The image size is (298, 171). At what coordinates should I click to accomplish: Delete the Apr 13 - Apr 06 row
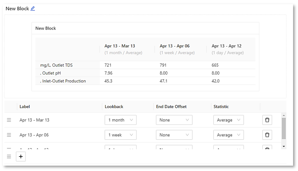pos(267,135)
